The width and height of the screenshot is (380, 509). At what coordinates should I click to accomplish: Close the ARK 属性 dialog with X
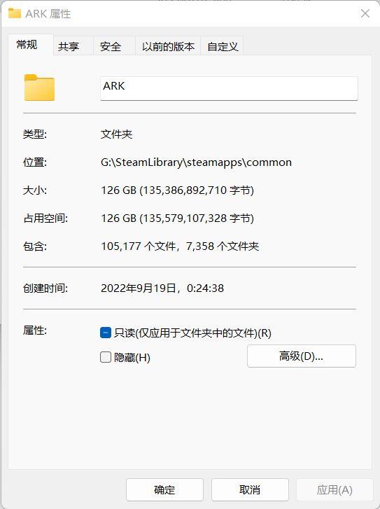365,13
